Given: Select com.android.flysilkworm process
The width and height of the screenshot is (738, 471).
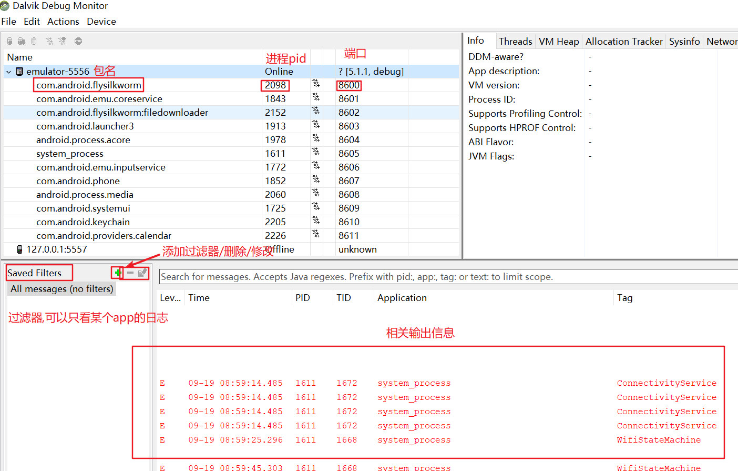Looking at the screenshot, I should [x=89, y=85].
